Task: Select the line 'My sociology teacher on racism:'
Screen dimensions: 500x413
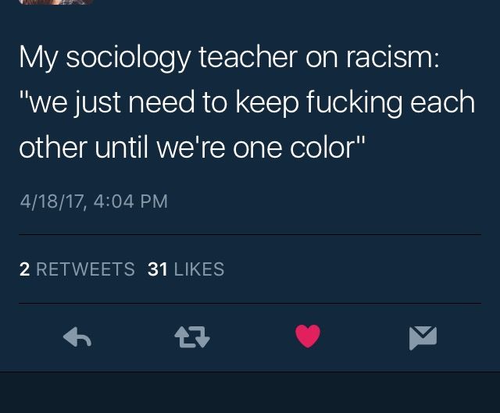Action: pyautogui.click(x=229, y=57)
